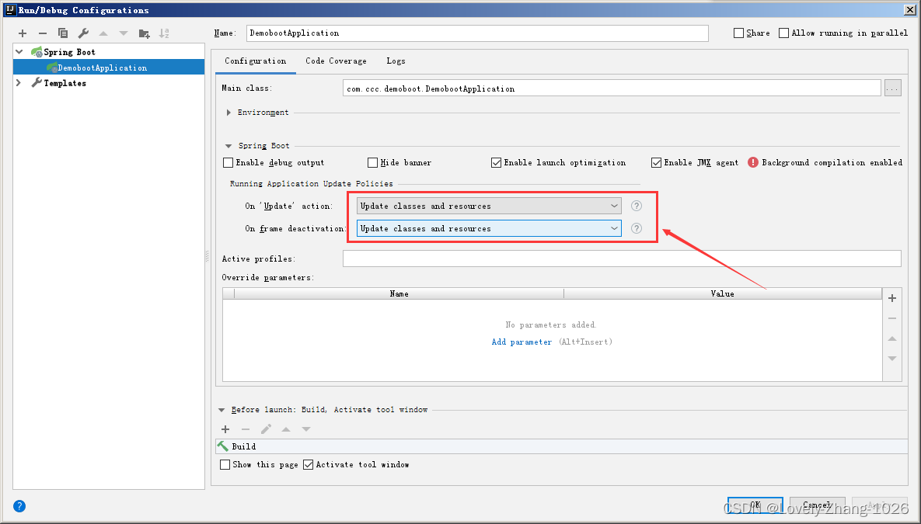Move before launch task up
The image size is (921, 524).
286,429
